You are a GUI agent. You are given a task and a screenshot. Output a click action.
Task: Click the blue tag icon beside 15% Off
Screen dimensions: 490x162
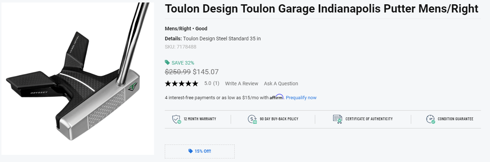191,151
